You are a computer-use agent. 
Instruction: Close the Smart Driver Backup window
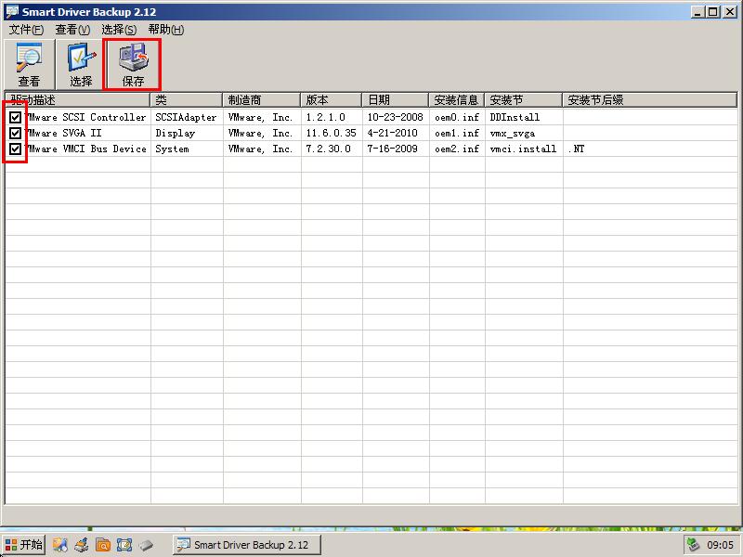pos(730,12)
